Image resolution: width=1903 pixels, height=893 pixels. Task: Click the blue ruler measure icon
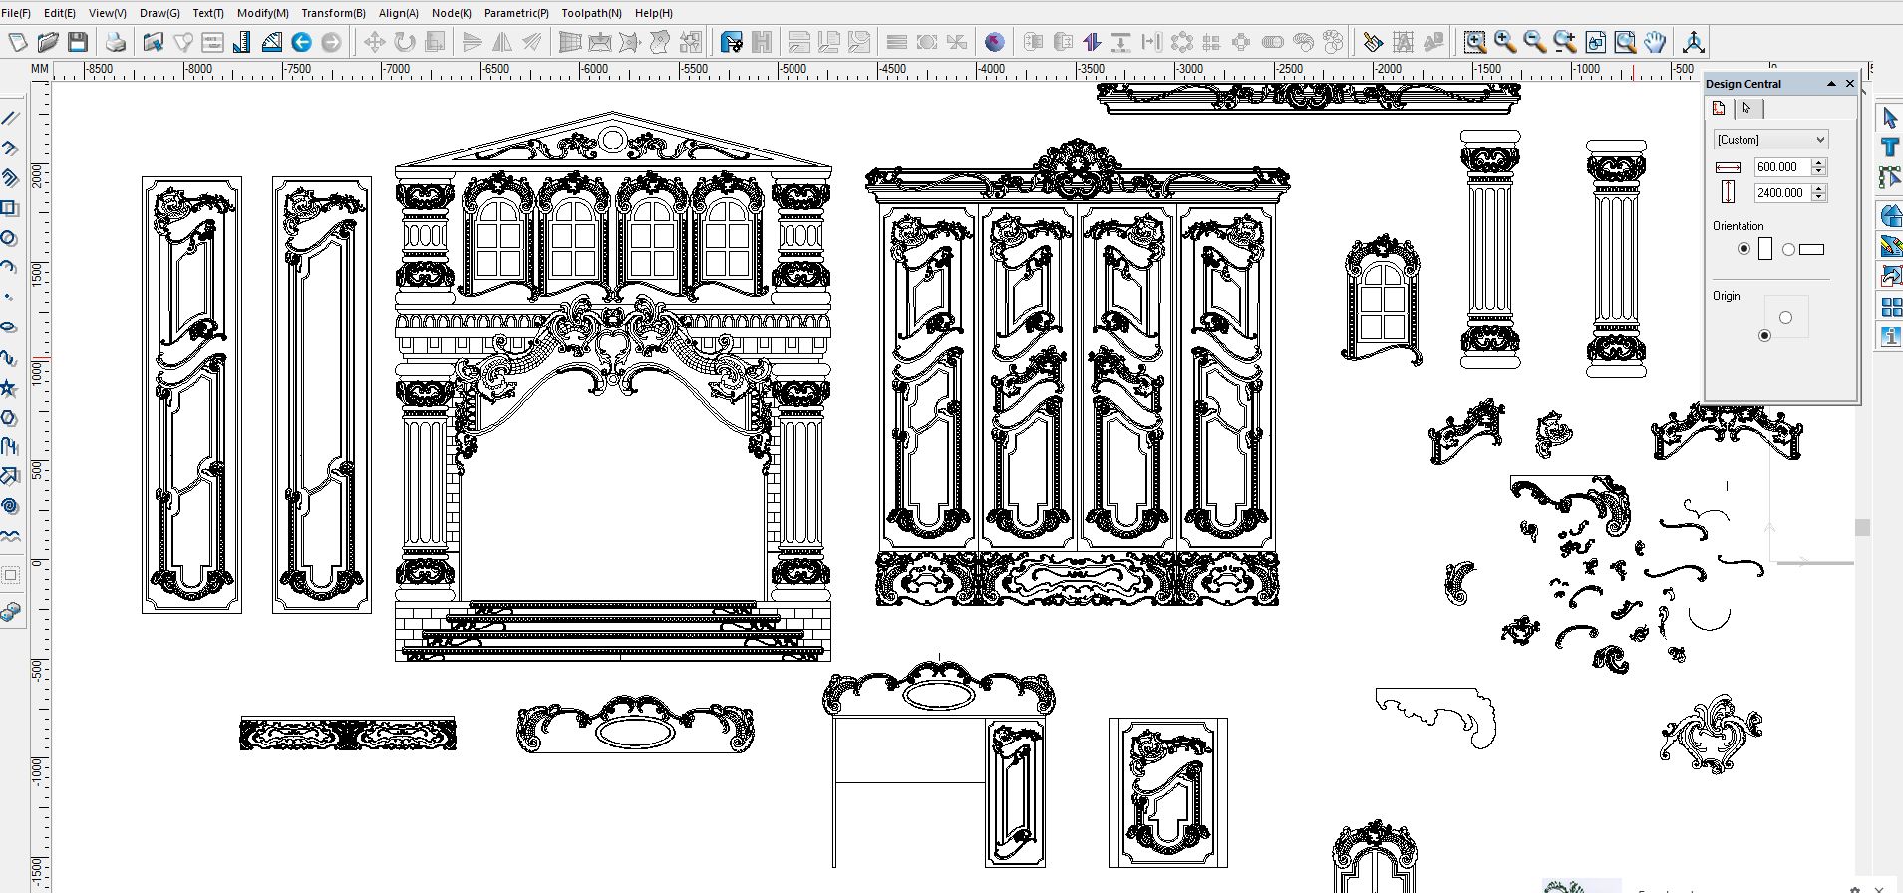click(x=241, y=42)
